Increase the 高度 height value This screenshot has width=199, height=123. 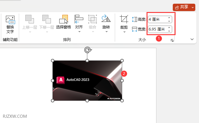169,18
